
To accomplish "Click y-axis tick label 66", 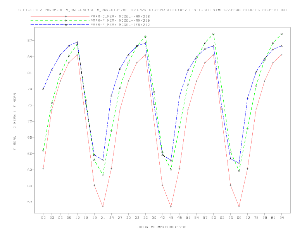I will (29, 154).
